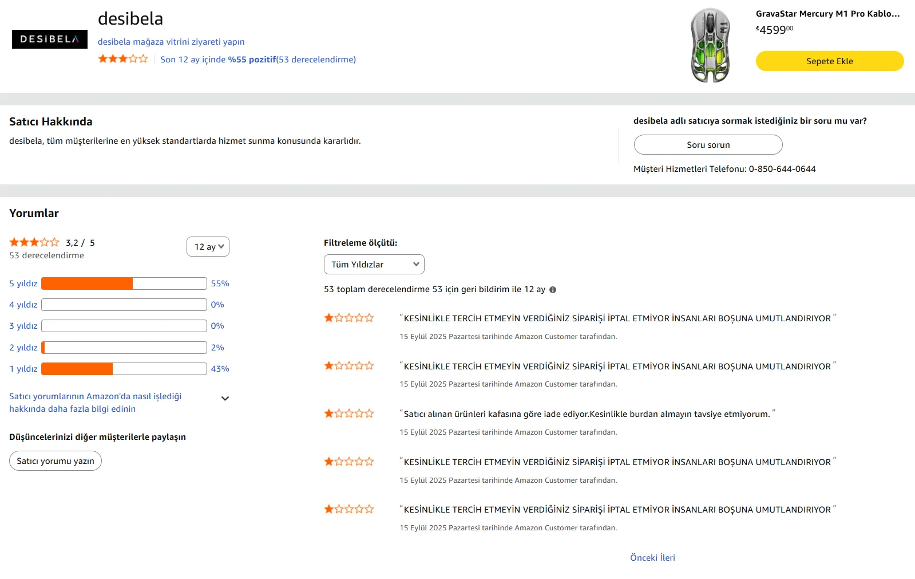Open the 12 ay time period dropdown
Viewport: 915px width, 579px height.
pyautogui.click(x=208, y=247)
